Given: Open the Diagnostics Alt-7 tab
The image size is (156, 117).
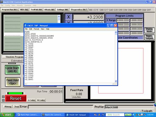Looking at the screenshot, I should tap(79, 10).
